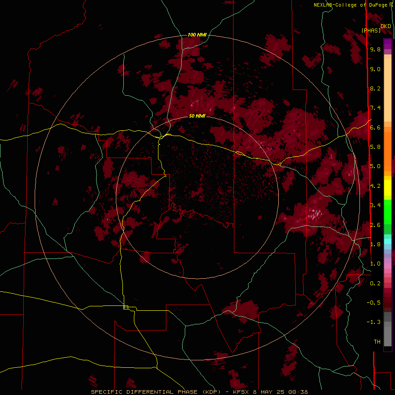Click the 3.4 value on the color scale
The image size is (395, 395).
[375, 205]
